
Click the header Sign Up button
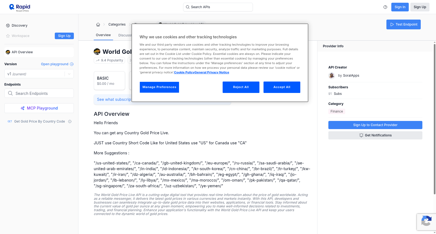point(420,7)
